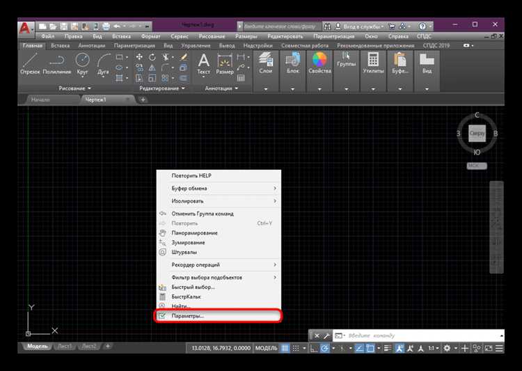Screen dimensions: 522x371
Task: Toggle object snap tracking in status bar
Action: [359, 348]
